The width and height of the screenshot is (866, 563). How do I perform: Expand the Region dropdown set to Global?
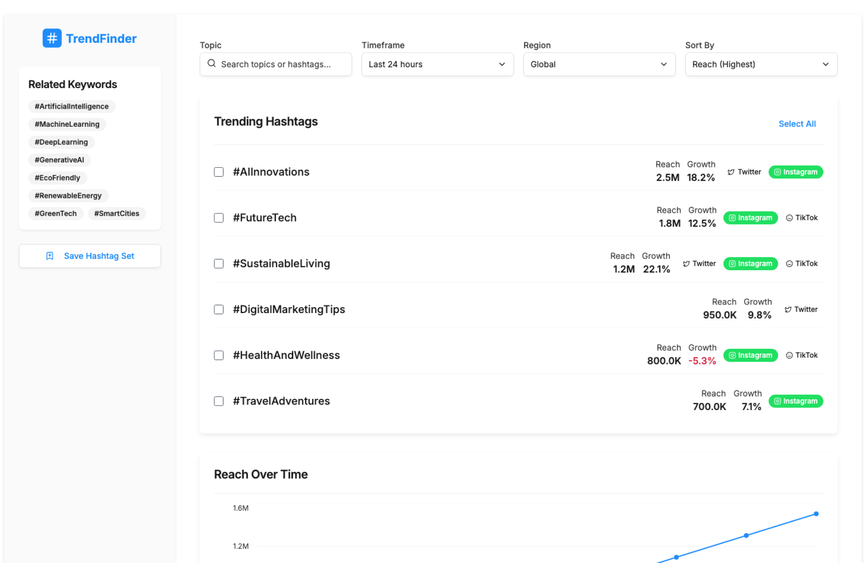point(599,64)
